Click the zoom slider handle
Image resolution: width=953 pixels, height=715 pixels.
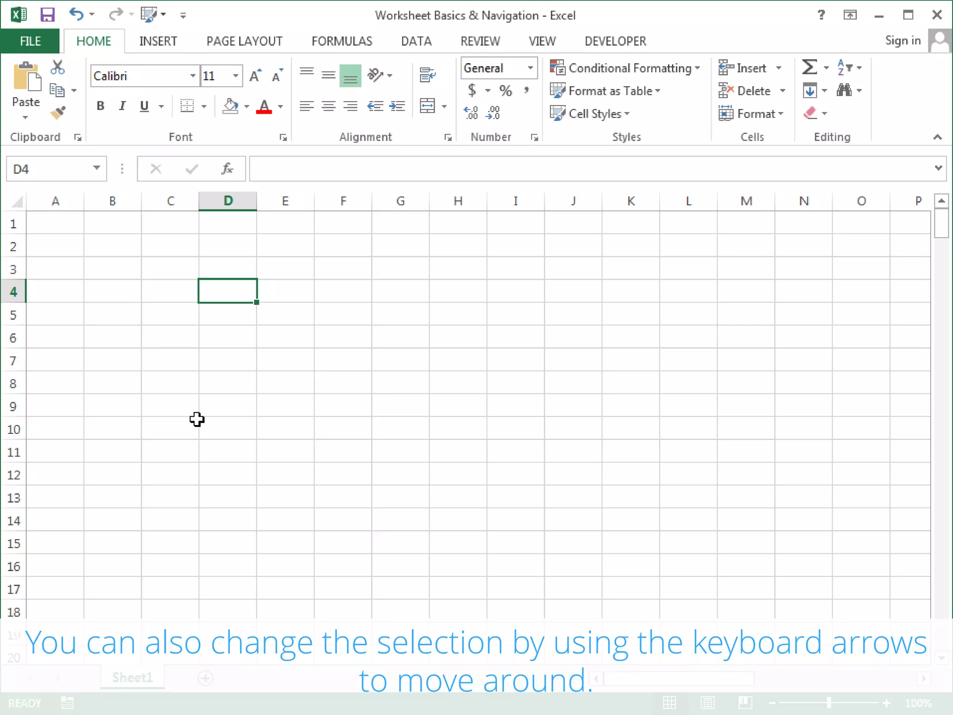(829, 703)
